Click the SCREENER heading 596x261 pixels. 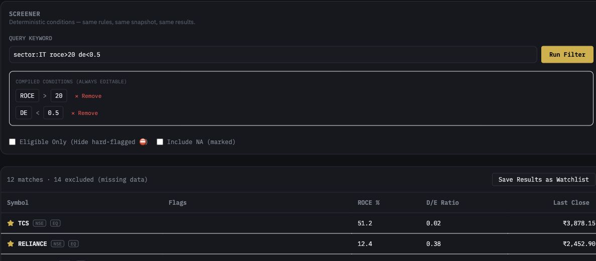point(24,14)
